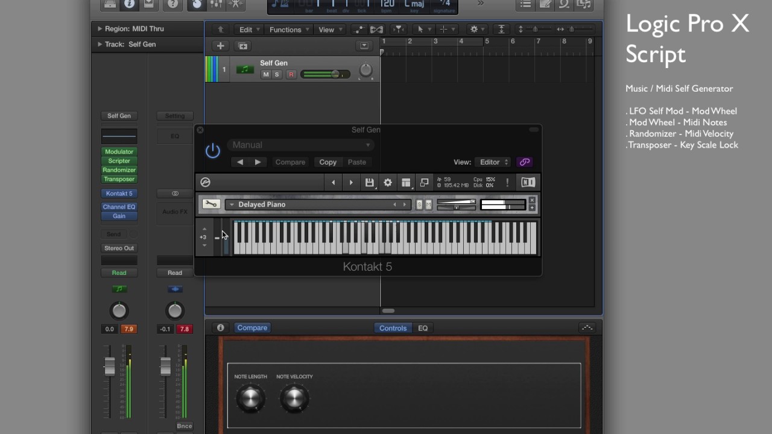Viewport: 772px width, 434px height.
Task: Open the List Editors icon
Action: pos(525,4)
